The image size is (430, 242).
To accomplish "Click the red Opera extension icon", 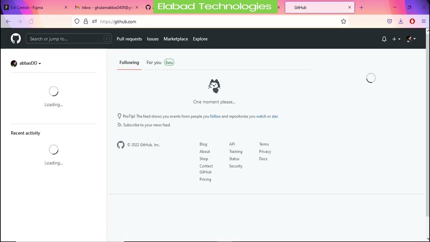I will (412, 22).
